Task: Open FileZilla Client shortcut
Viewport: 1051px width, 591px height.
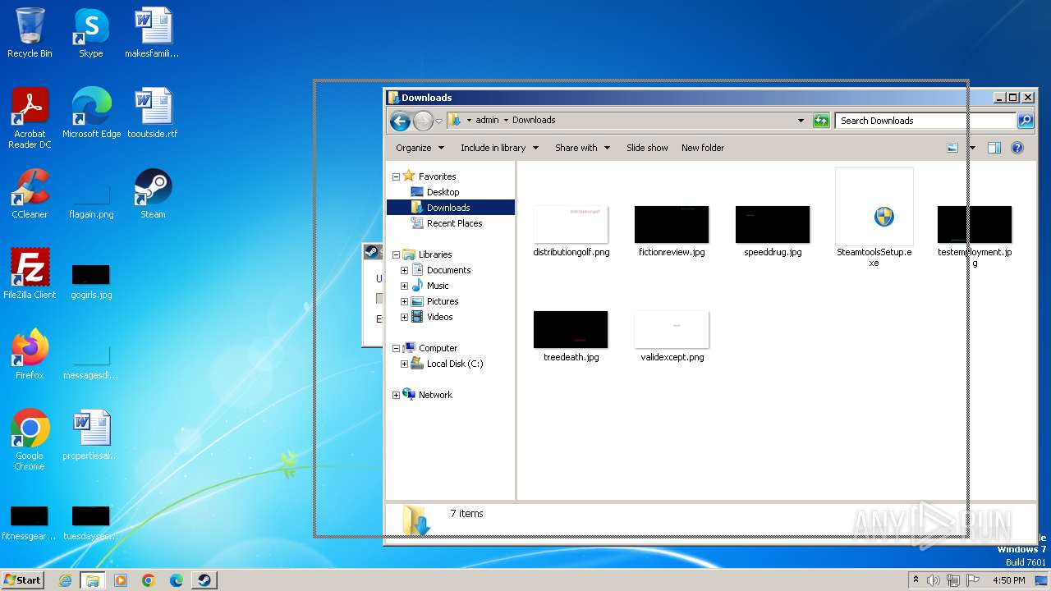Action: [x=30, y=273]
